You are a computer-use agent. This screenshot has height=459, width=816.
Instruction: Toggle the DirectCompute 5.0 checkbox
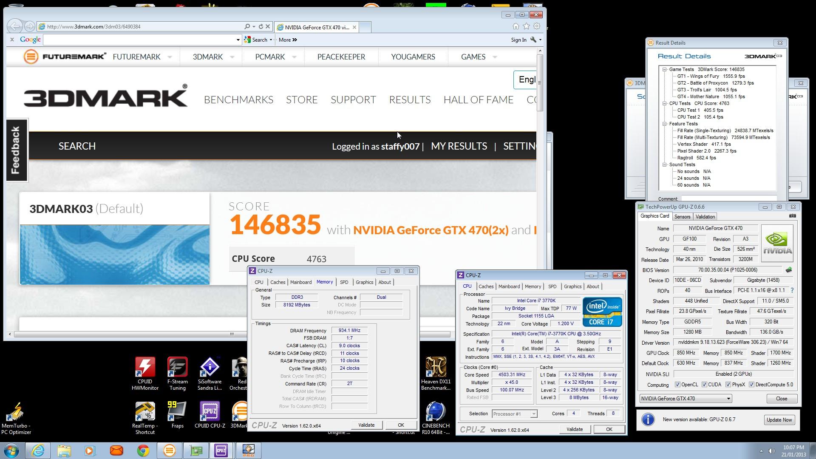(751, 385)
